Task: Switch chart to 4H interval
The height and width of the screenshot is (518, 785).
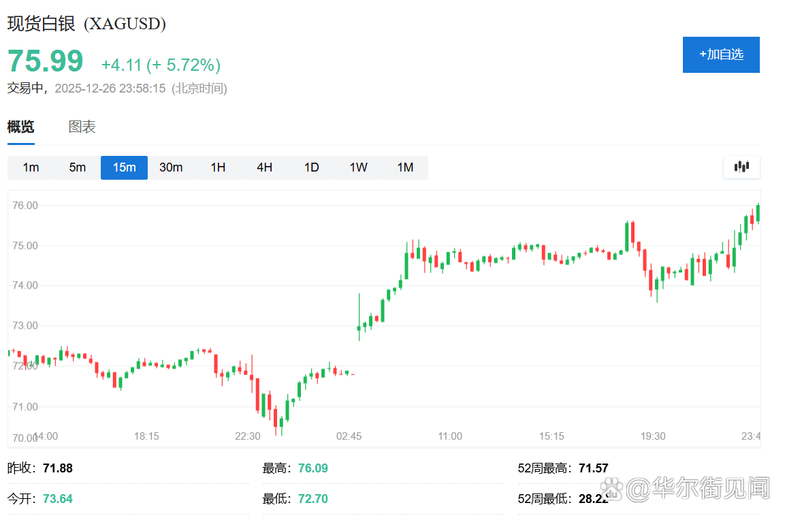Action: tap(265, 167)
